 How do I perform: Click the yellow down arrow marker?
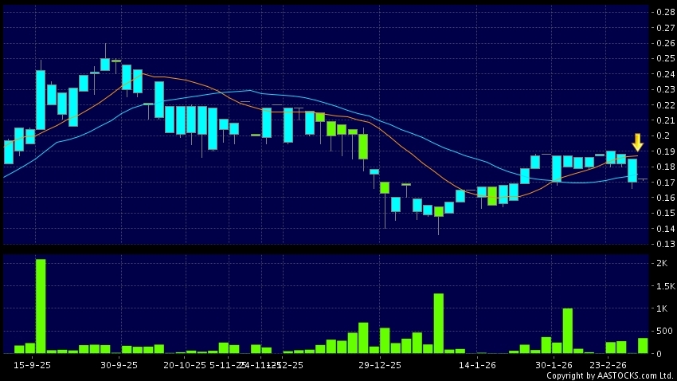coord(637,143)
